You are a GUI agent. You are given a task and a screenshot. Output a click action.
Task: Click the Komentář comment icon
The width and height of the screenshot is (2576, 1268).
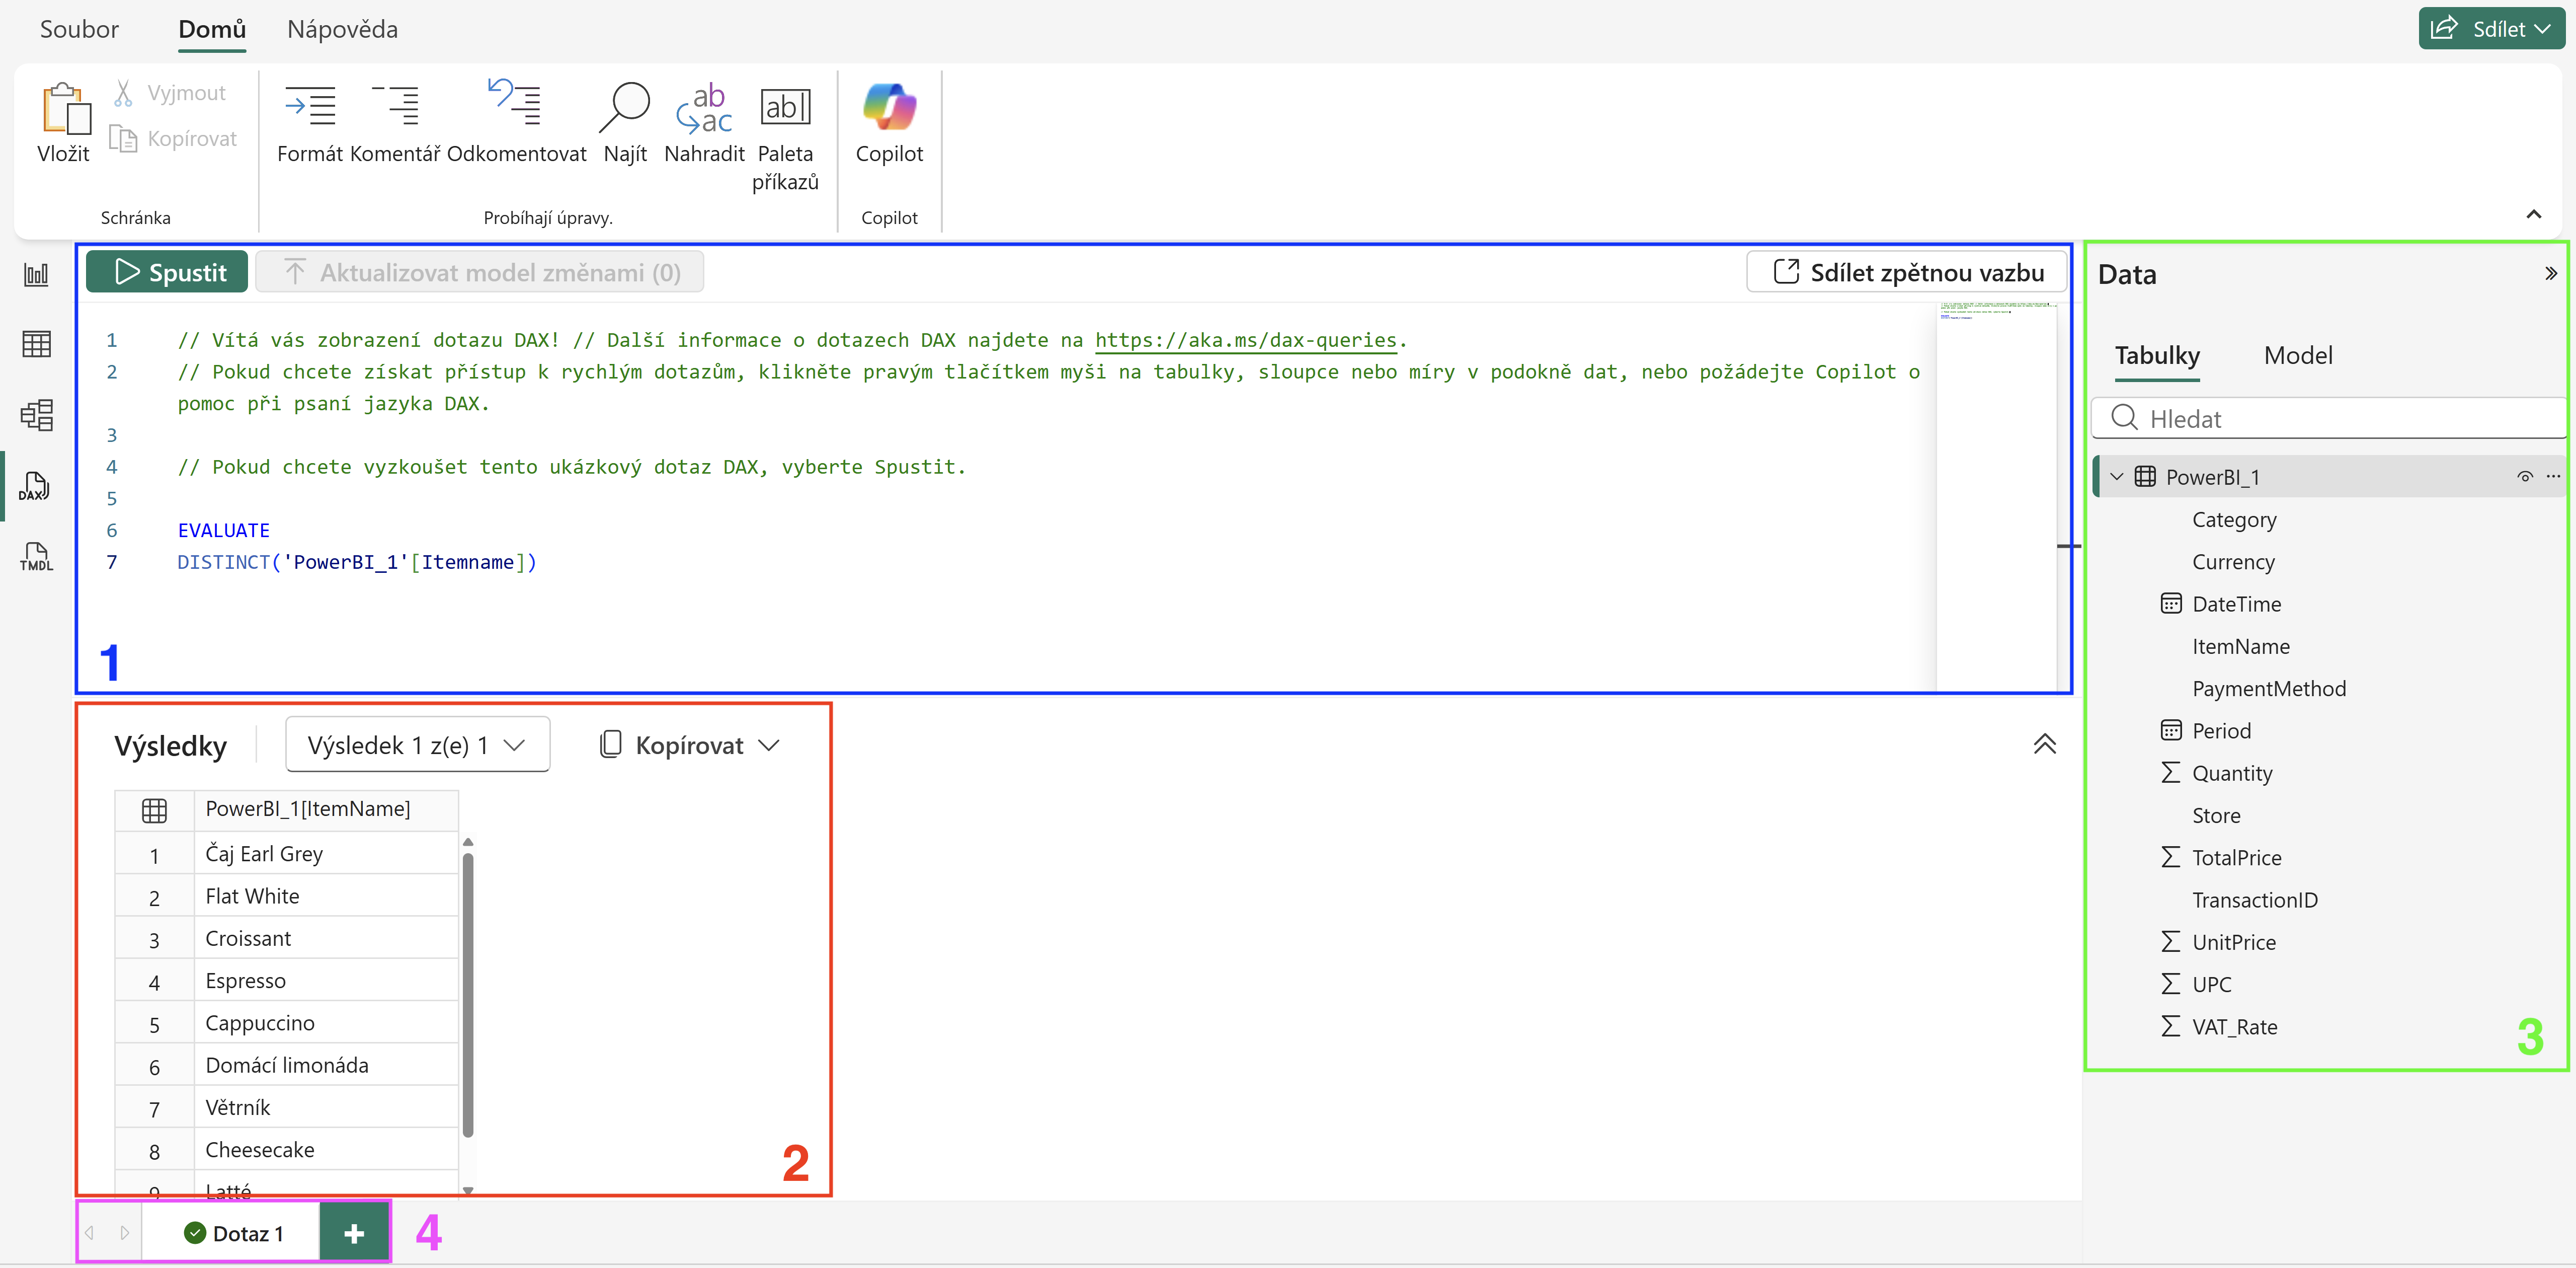click(396, 105)
